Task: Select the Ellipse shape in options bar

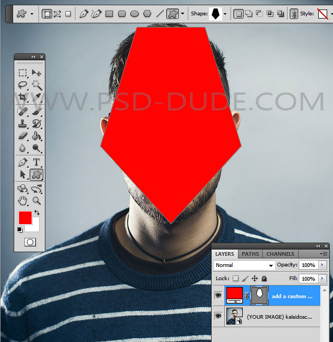Action: coord(135,14)
